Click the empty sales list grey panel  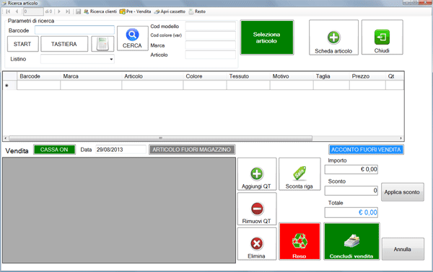[x=119, y=210]
